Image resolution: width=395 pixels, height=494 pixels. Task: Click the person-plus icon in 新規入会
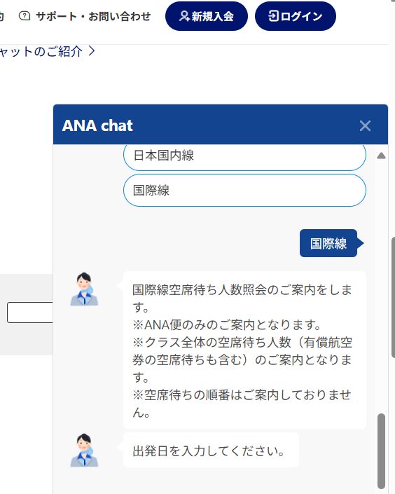pyautogui.click(x=184, y=16)
